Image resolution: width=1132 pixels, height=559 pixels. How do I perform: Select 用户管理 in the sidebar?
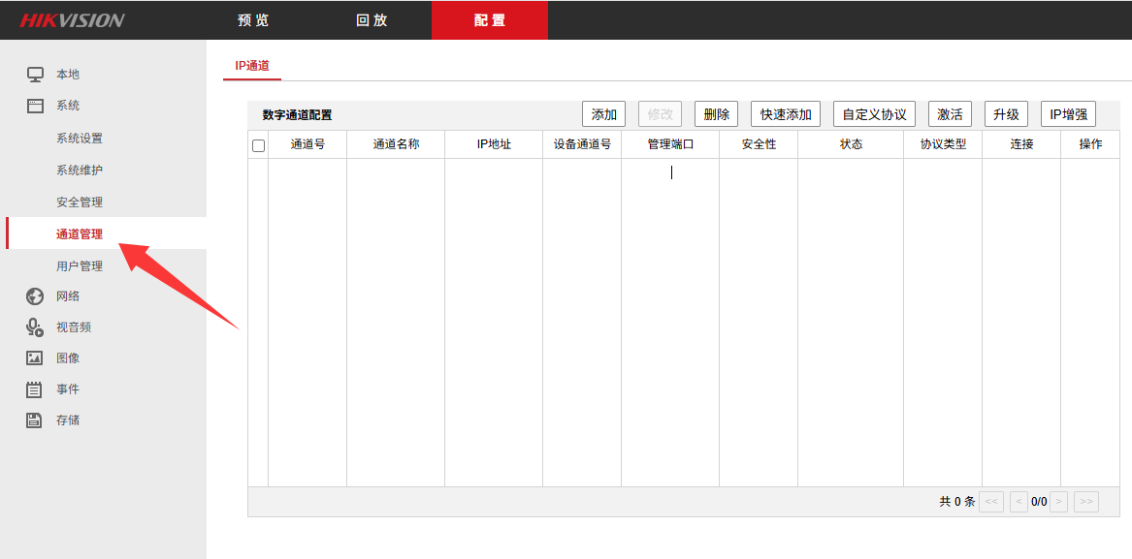80,266
